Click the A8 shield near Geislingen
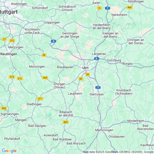This screenshot has height=154, width=154. pyautogui.click(x=53, y=41)
